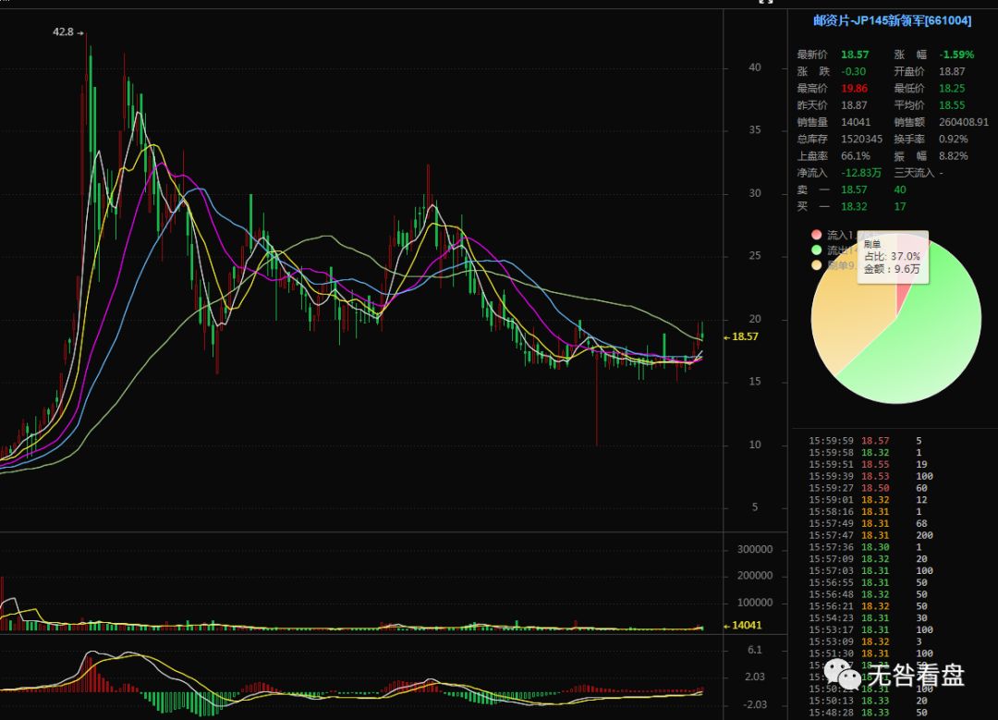
Task: Select 净流入 value -12.83万
Action: point(861,173)
